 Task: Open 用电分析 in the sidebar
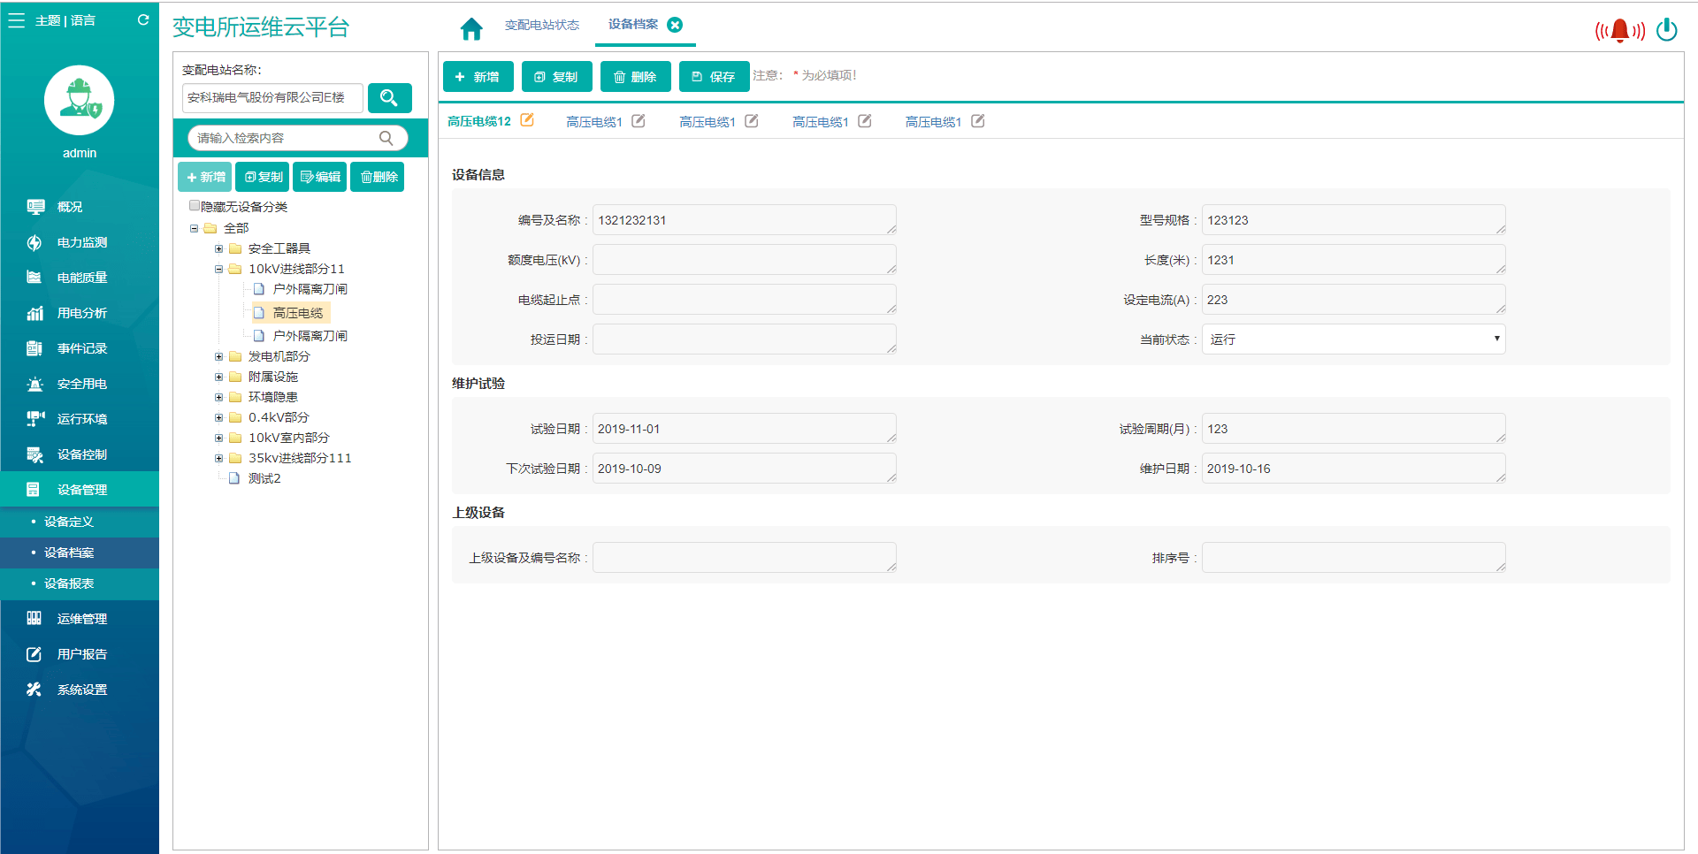80,313
